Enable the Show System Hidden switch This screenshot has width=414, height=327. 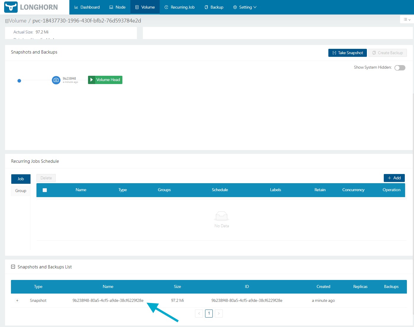(400, 68)
